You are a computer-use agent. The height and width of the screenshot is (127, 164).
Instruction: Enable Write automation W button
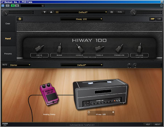(x=17, y=6)
